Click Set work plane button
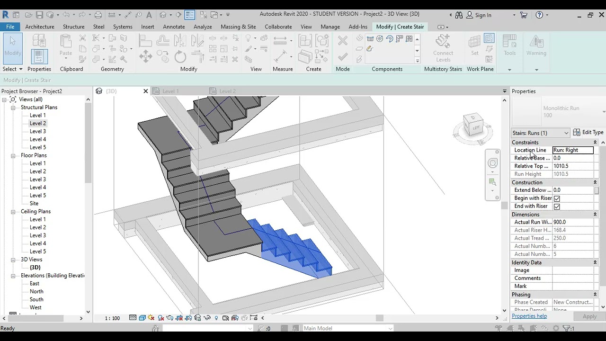The width and height of the screenshot is (606, 341). [474, 45]
